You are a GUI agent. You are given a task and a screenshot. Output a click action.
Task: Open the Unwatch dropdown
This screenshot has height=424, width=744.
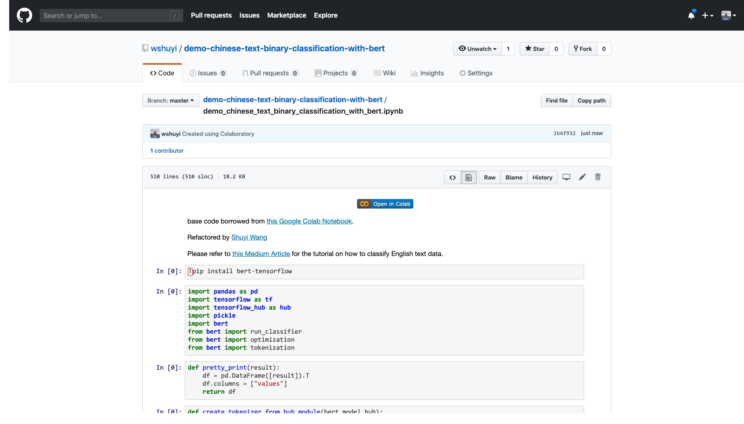478,49
